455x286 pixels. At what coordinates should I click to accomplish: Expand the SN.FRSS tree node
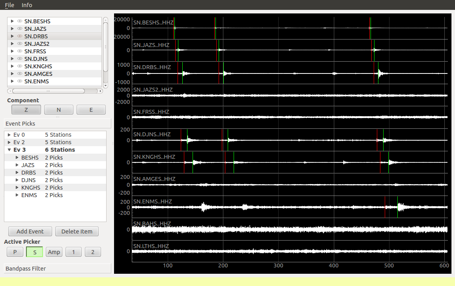(x=12, y=51)
